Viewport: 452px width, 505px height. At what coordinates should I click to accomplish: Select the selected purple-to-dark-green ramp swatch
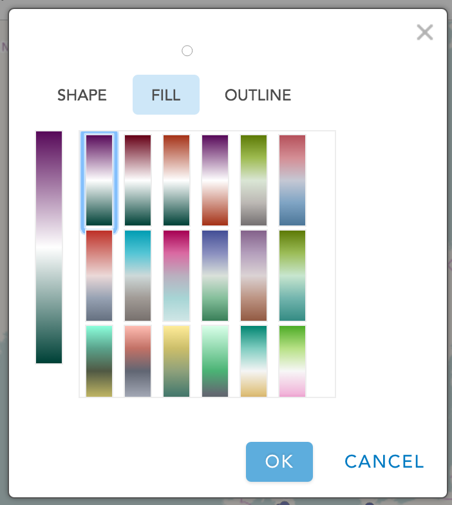point(99,180)
